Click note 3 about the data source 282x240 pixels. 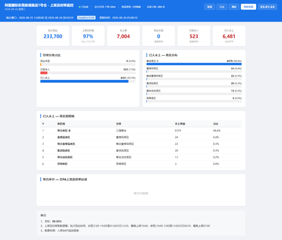tap(60, 230)
